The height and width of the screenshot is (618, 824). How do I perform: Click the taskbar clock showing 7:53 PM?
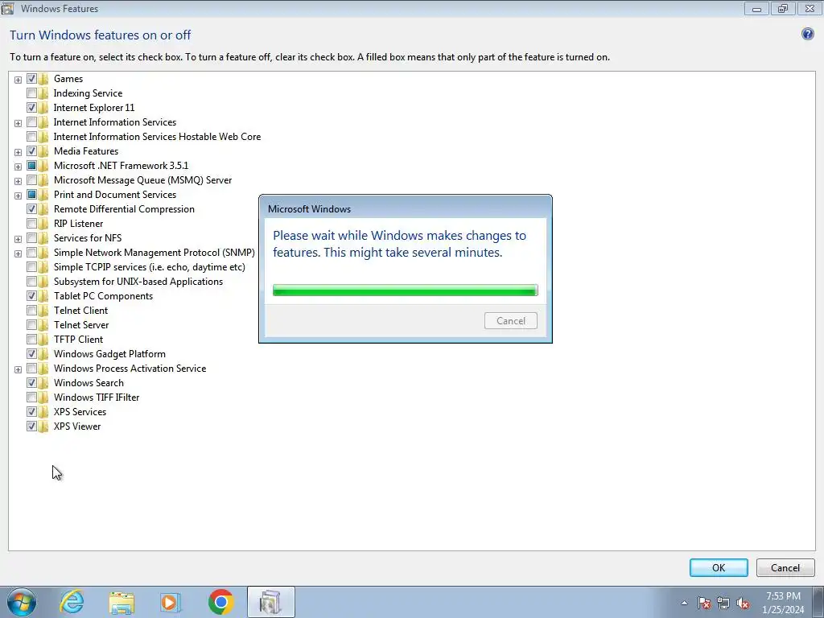[783, 603]
